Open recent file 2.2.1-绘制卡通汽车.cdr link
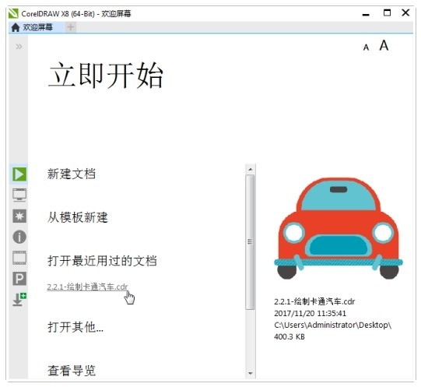421x387 pixels. pos(87,287)
